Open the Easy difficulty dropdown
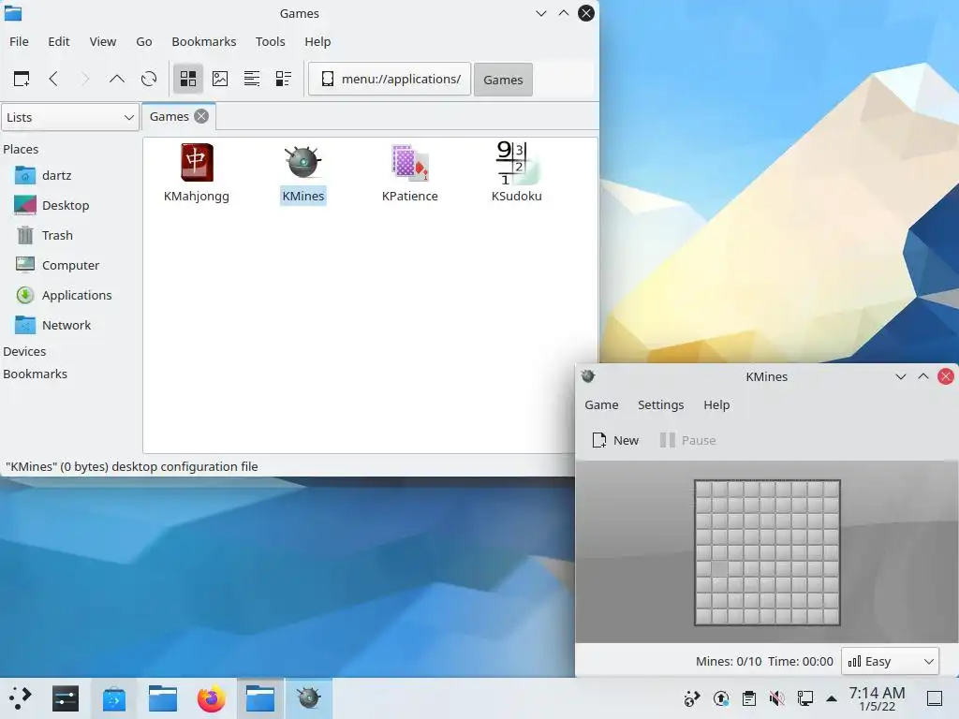959x719 pixels. coord(890,662)
